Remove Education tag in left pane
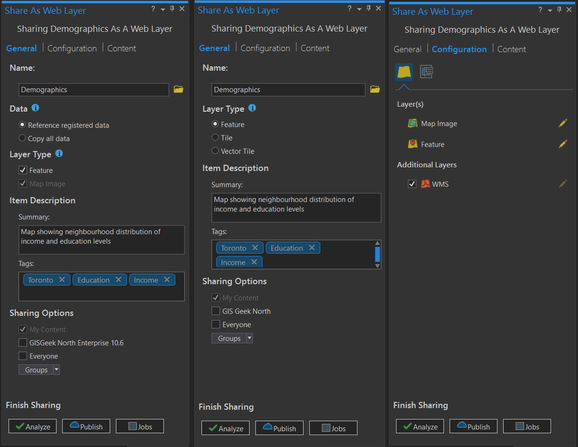 118,280
